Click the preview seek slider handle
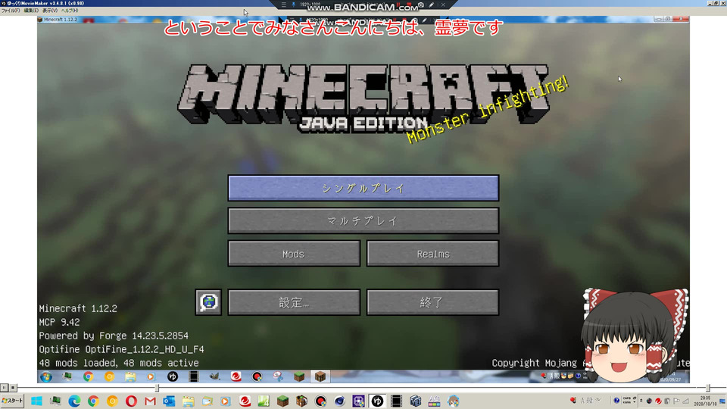The image size is (727, 409). point(157,388)
